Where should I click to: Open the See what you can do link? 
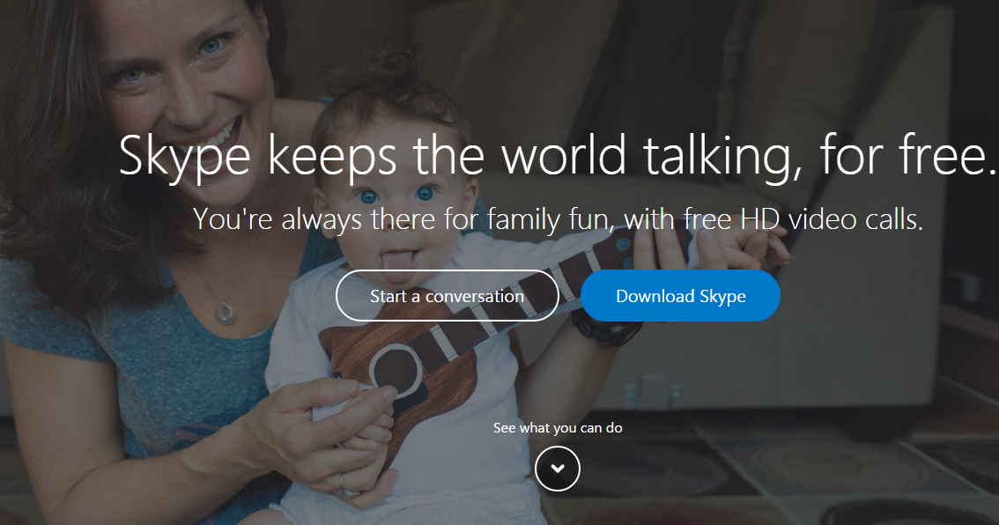pyautogui.click(x=558, y=427)
